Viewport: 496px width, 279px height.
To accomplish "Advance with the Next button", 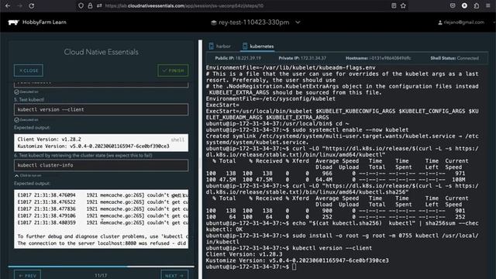I will 174,275.
